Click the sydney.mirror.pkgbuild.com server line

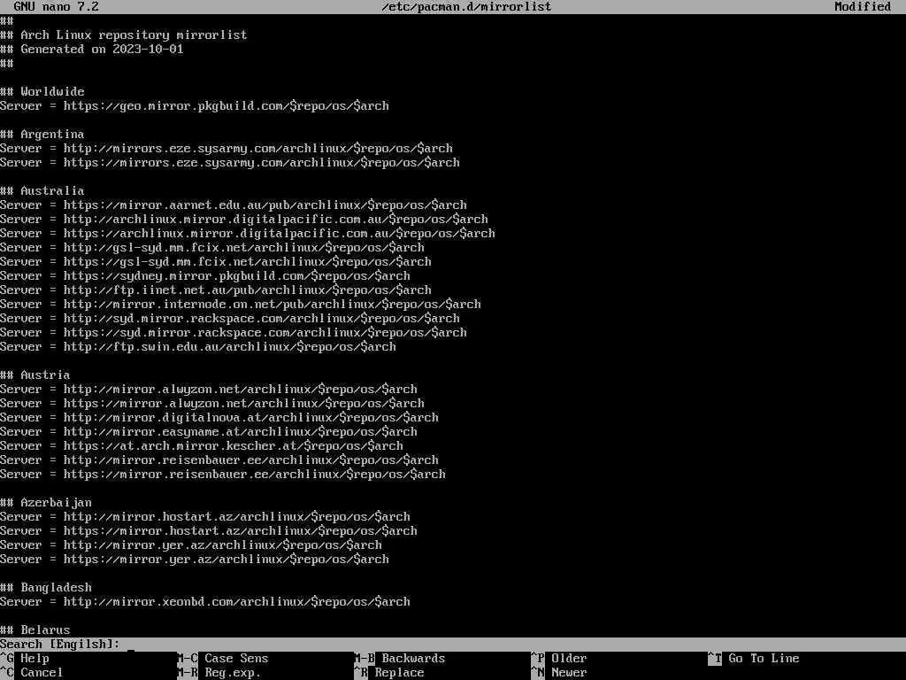click(x=205, y=276)
